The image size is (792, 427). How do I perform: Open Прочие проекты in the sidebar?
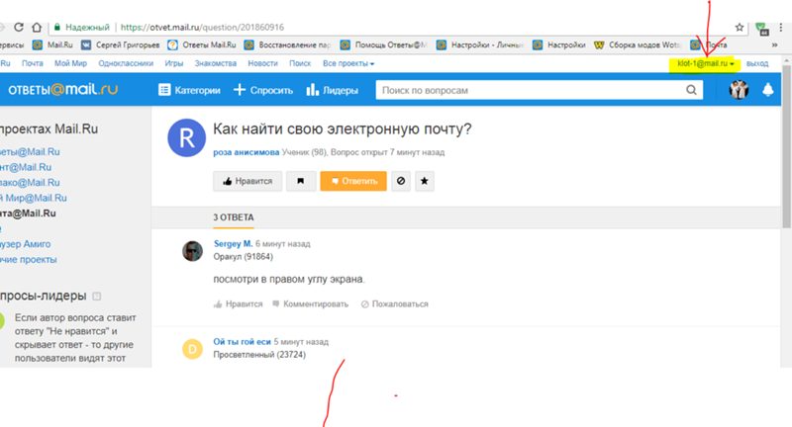(x=29, y=260)
